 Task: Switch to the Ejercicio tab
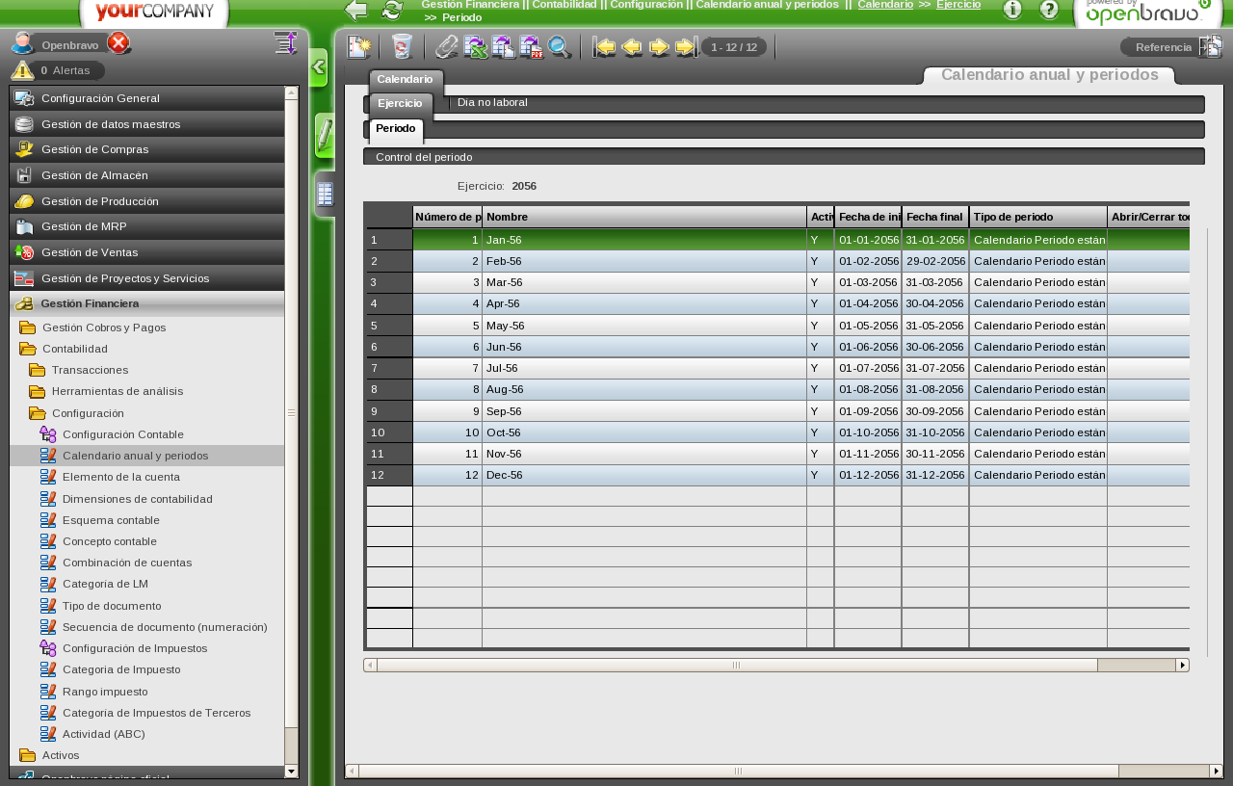pos(400,103)
